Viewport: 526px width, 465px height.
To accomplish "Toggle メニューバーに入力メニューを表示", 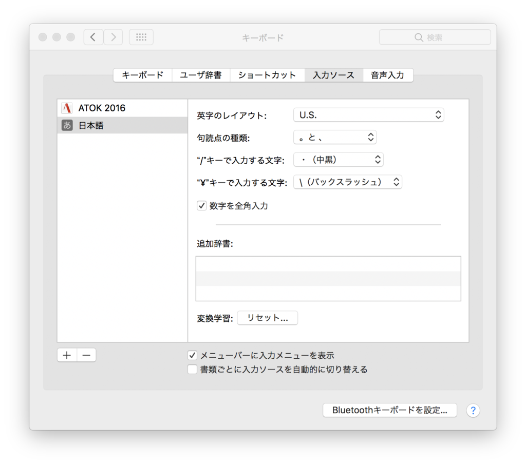I will tap(193, 355).
